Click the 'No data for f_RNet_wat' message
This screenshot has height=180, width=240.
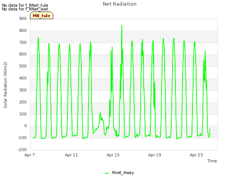(25, 9)
